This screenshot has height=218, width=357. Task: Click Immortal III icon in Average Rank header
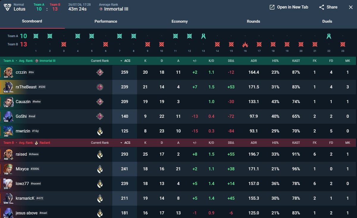pyautogui.click(x=101, y=9)
